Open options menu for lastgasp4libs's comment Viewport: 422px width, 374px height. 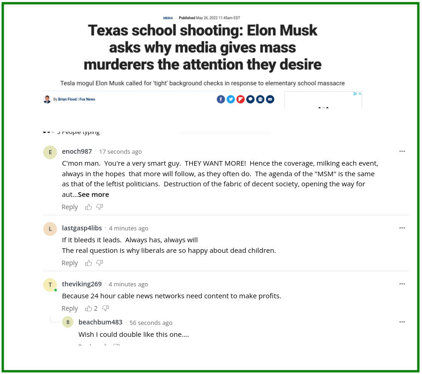pos(402,228)
